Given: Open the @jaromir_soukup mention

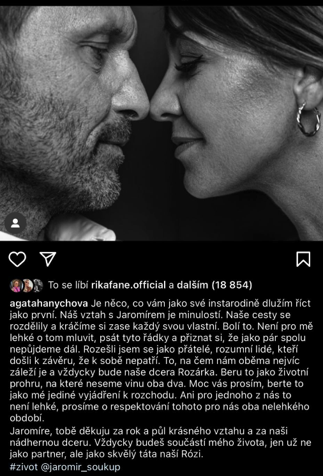Looking at the screenshot, I should 80,466.
